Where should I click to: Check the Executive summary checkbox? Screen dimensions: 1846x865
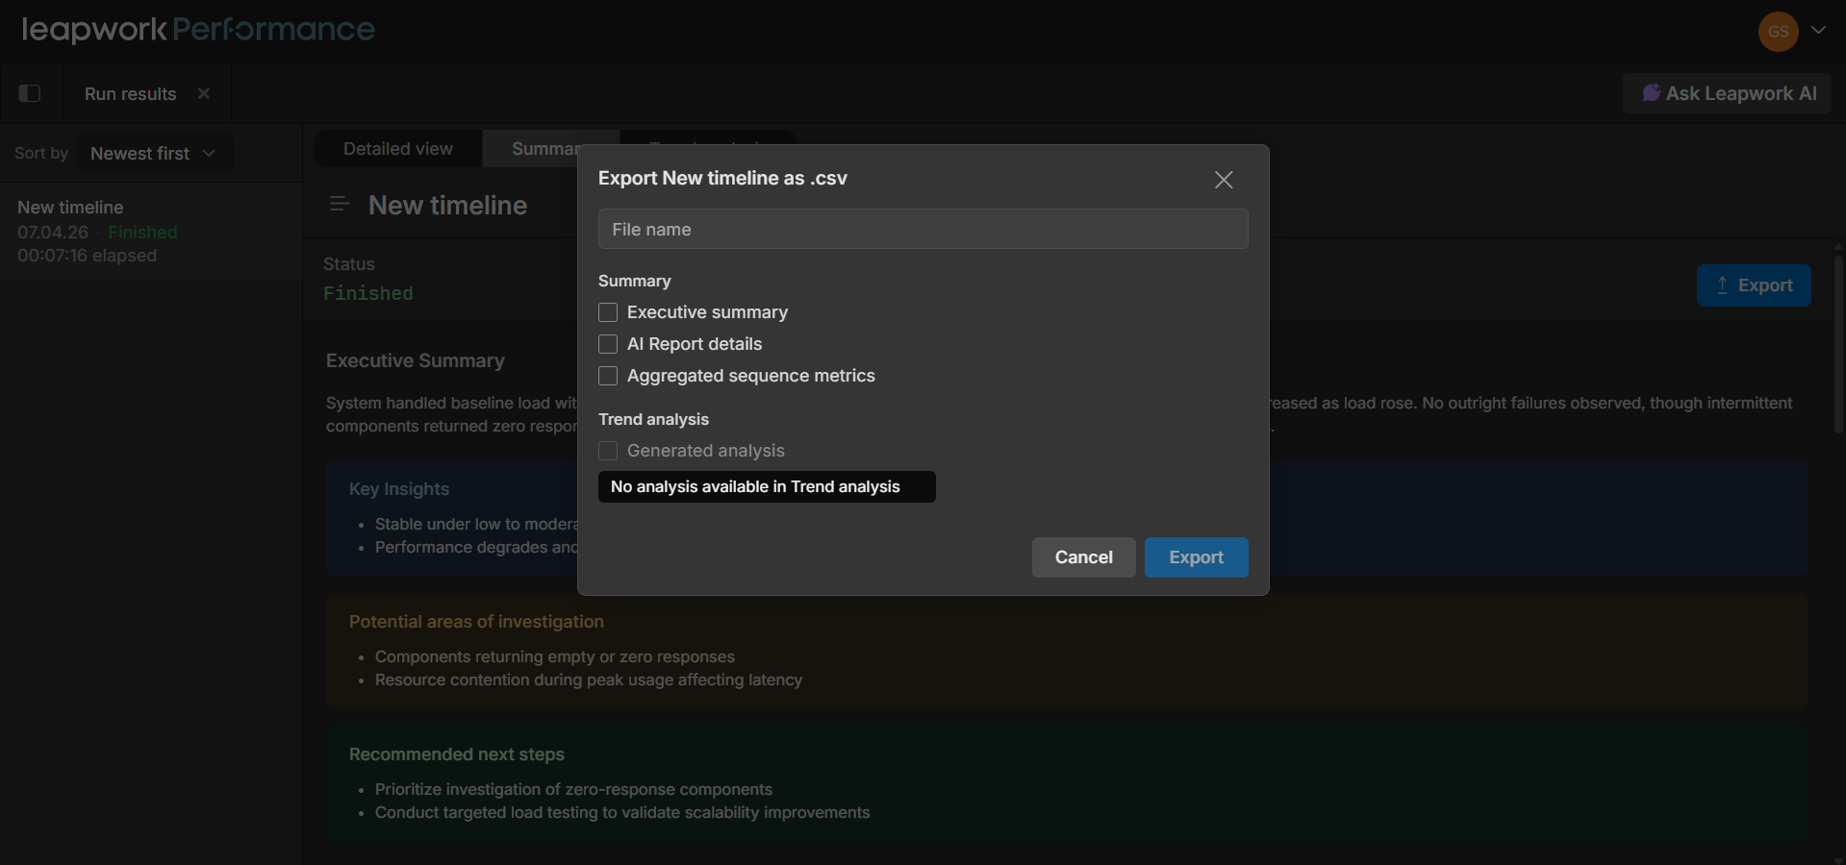[608, 312]
